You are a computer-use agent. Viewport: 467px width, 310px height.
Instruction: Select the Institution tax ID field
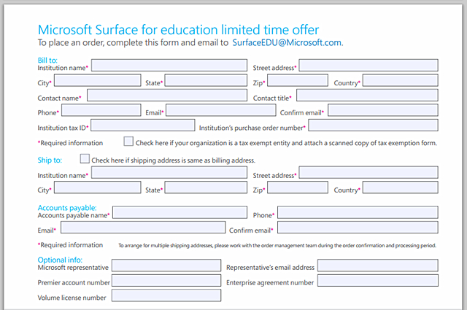point(143,125)
